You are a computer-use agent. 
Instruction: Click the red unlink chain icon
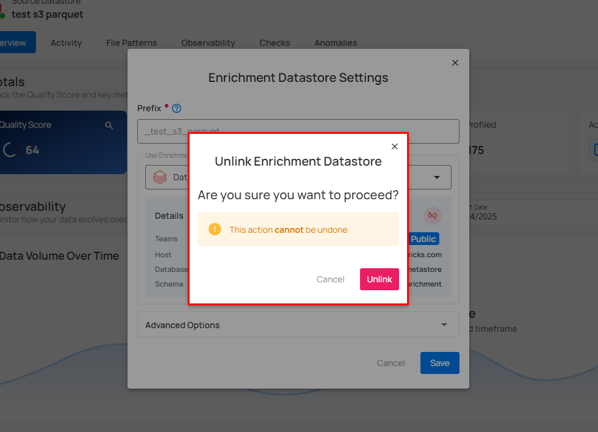click(x=433, y=215)
